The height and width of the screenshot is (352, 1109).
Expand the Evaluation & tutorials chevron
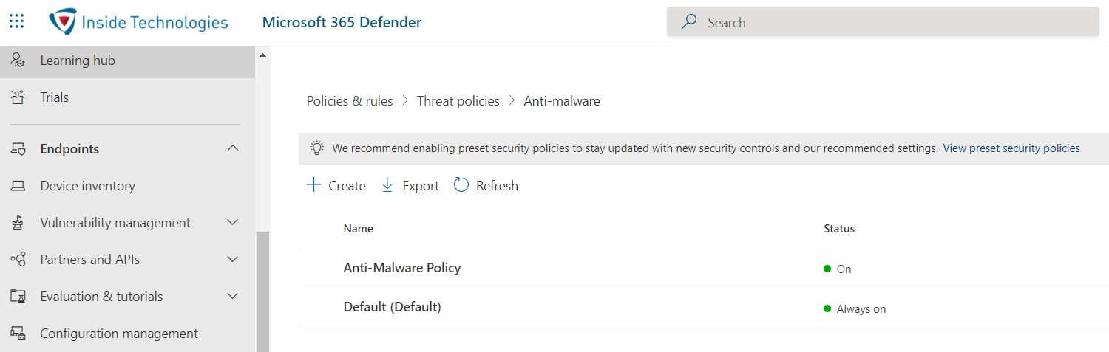tap(233, 296)
